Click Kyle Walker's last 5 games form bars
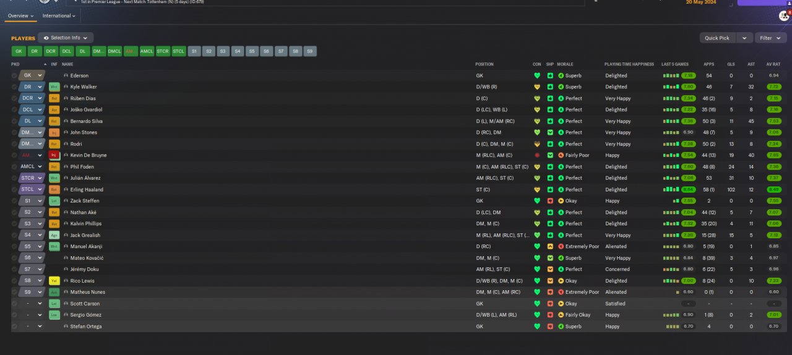 pyautogui.click(x=671, y=87)
